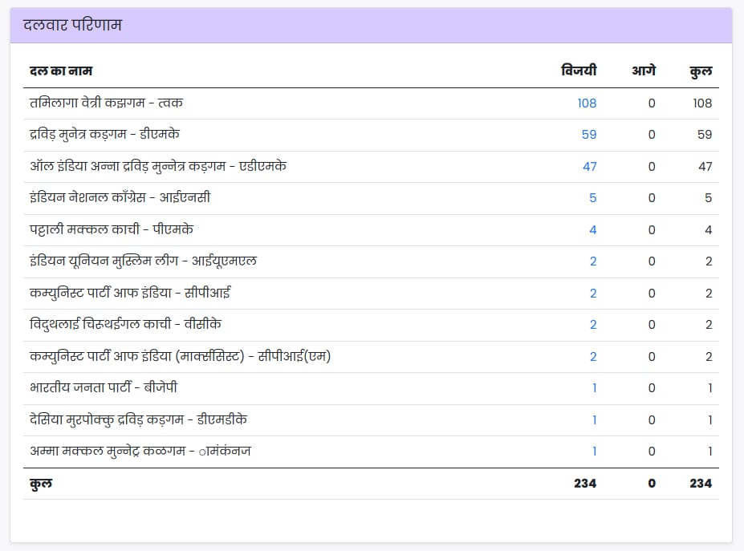Click total won value 234 in विजयी column
Viewport: 744px width, 551px height.
click(585, 484)
